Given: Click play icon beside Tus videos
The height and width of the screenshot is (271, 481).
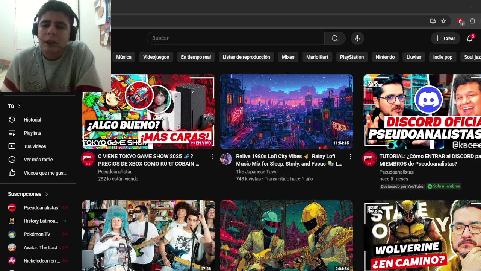Looking at the screenshot, I should coord(12,146).
